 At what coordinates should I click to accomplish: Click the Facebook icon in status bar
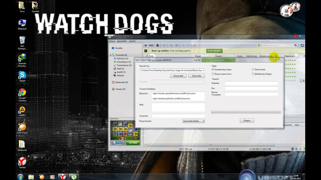click(x=293, y=149)
